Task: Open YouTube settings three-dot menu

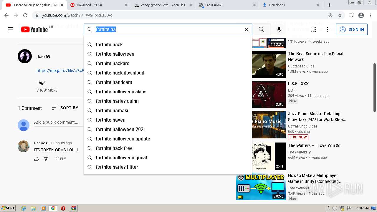Action: [x=328, y=29]
